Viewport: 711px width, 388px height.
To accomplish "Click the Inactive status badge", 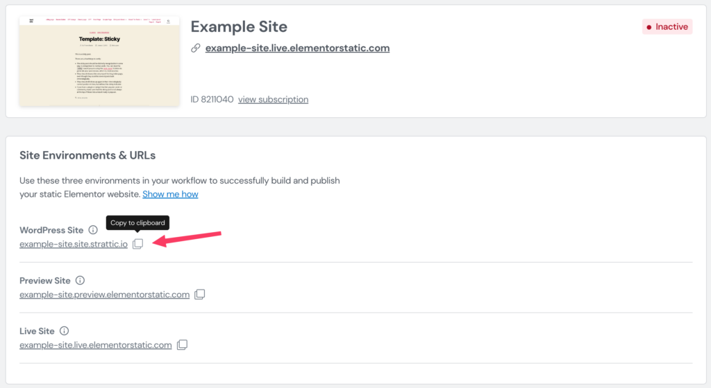I will (667, 27).
